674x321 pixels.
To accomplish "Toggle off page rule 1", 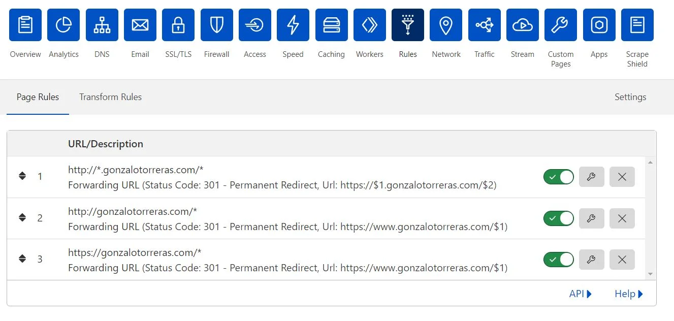I will 559,177.
